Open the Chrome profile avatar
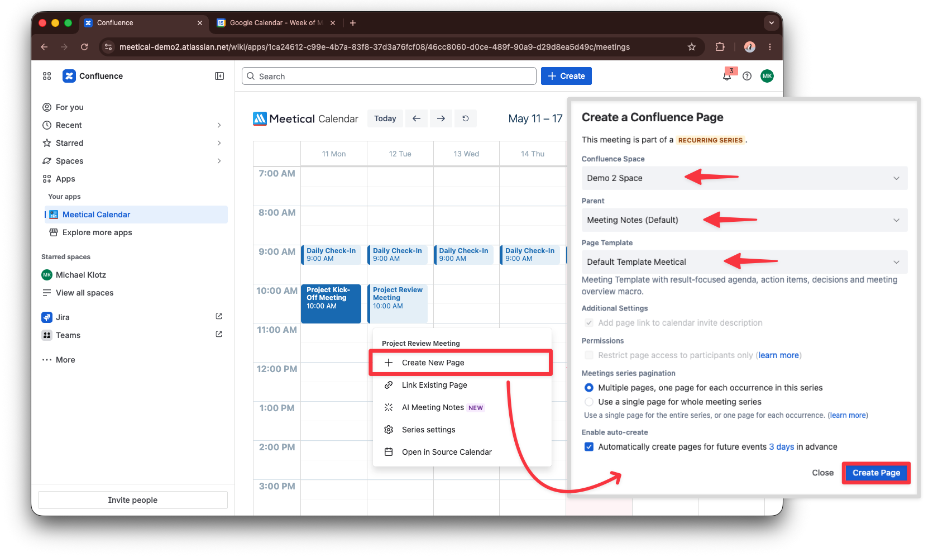Screen dimensions: 938x557 coord(750,47)
